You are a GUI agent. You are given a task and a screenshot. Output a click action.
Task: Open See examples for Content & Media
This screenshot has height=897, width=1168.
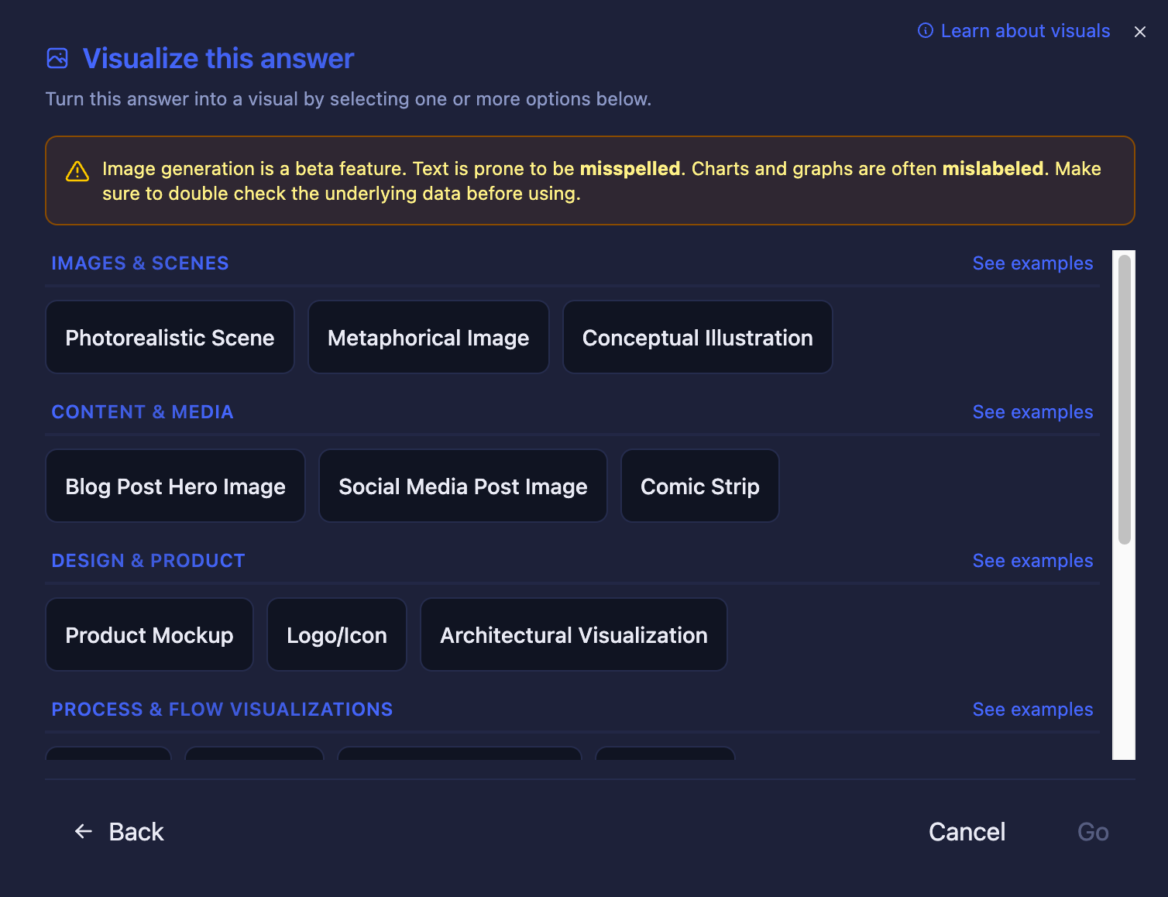pos(1032,412)
